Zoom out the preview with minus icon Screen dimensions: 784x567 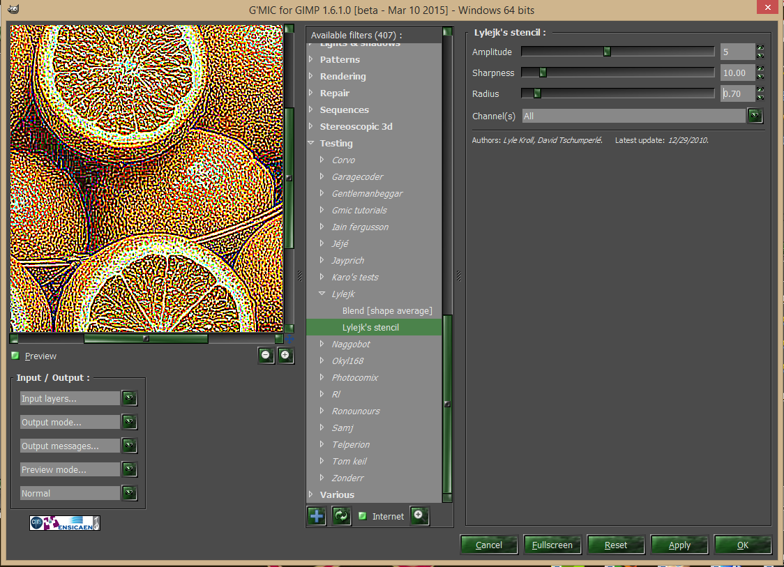[266, 356]
